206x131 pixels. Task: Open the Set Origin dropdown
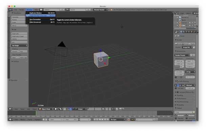pyautogui.click(x=19, y=46)
